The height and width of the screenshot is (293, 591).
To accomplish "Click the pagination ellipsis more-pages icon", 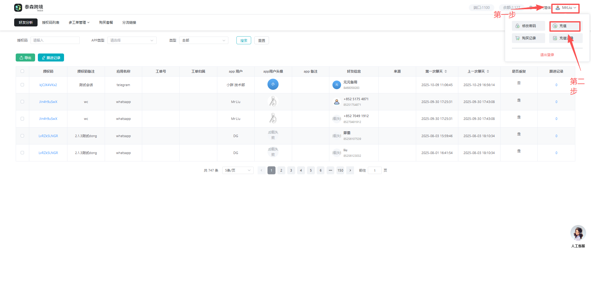I will [330, 170].
